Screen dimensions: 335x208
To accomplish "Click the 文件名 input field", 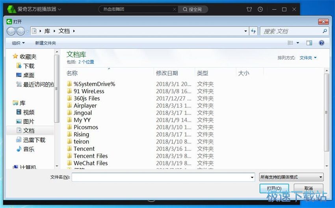I will (161, 177).
